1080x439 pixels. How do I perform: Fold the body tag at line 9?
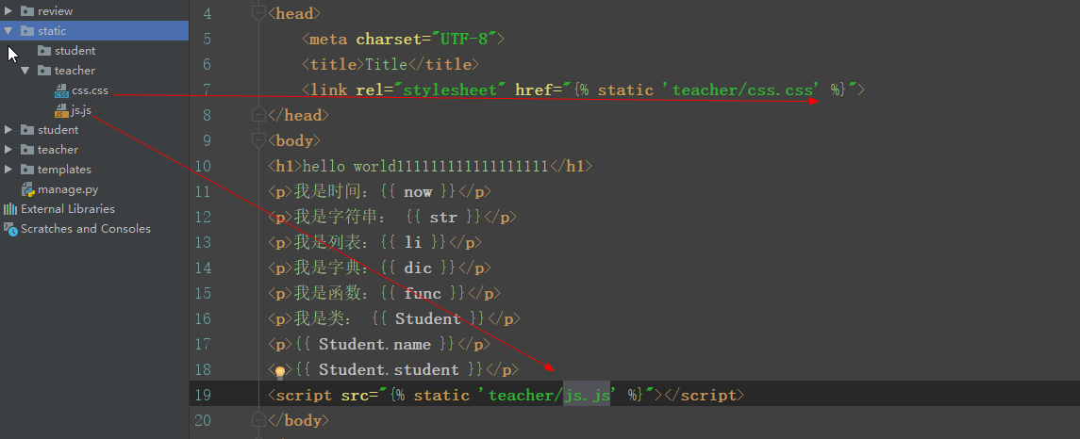[259, 140]
